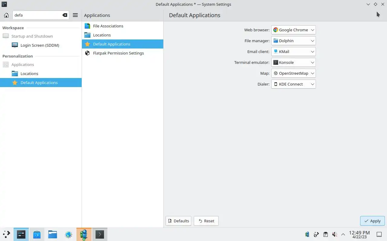Open the application launcher
Screen dimensions: 387x241
pos(6,234)
